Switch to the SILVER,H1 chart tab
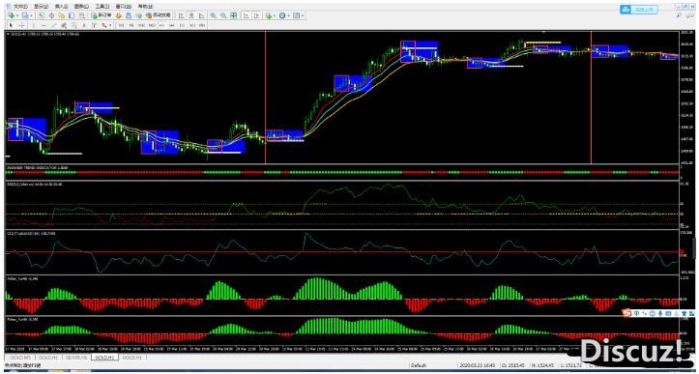The height and width of the screenshot is (374, 699). (76, 358)
